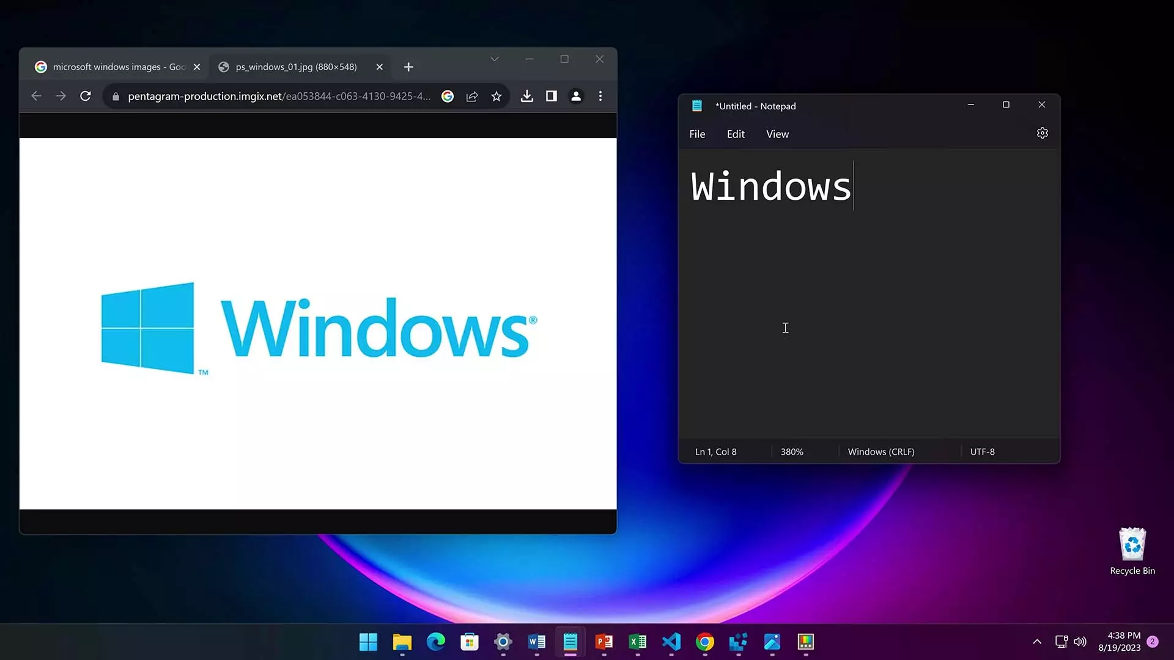Open Excel from taskbar
The image size is (1174, 660).
point(637,642)
